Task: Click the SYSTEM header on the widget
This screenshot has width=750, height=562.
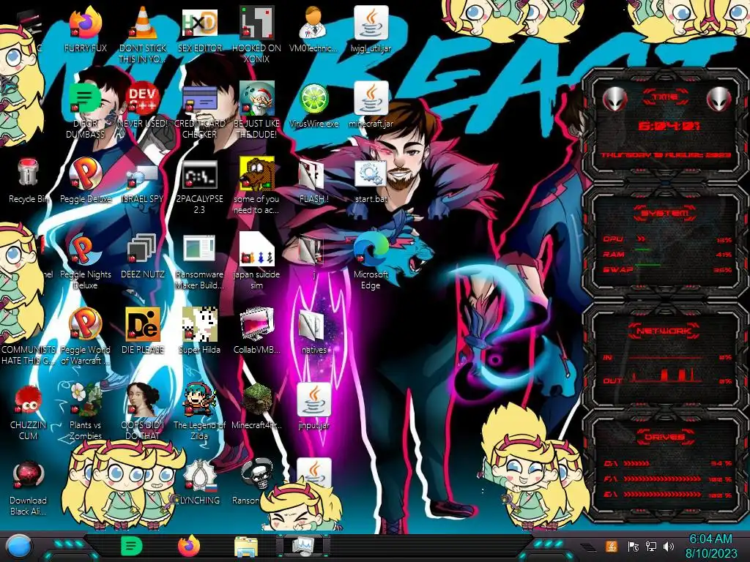Action: pyautogui.click(x=664, y=213)
